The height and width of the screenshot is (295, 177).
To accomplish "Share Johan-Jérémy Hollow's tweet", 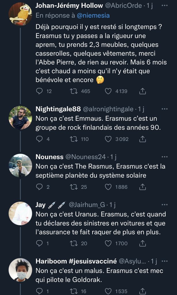I will 142,91.
